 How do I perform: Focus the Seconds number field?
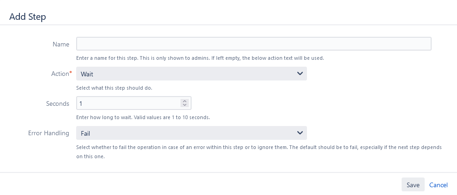coord(129,103)
